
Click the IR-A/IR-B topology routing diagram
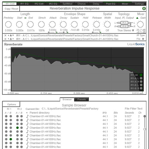(125, 24)
